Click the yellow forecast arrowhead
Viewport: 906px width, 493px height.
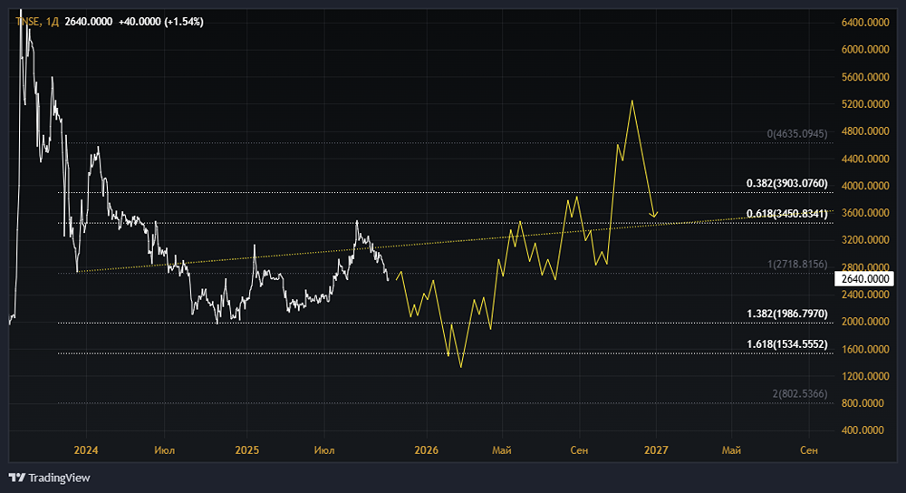[x=653, y=216]
